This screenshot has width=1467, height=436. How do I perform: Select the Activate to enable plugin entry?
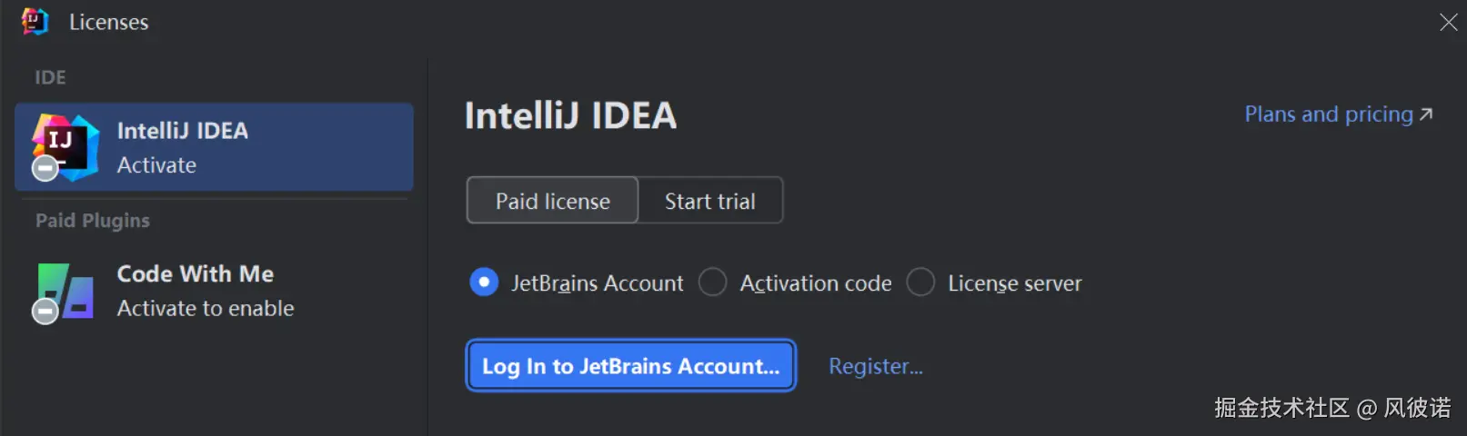tap(206, 309)
